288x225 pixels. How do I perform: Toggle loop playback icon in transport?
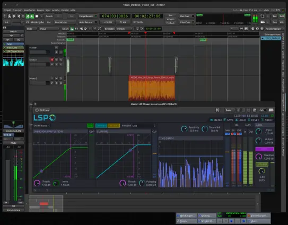tap(23, 16)
